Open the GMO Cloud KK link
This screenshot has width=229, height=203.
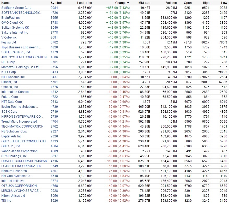pos(12,23)
